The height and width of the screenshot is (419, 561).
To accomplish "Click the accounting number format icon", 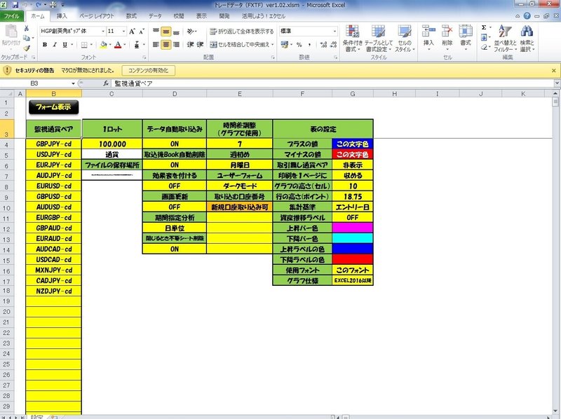I will point(285,45).
